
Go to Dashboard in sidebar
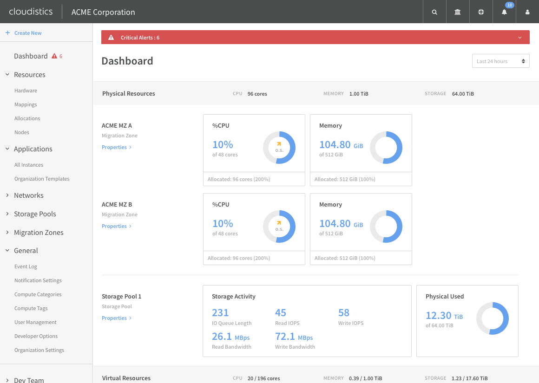pyautogui.click(x=31, y=56)
